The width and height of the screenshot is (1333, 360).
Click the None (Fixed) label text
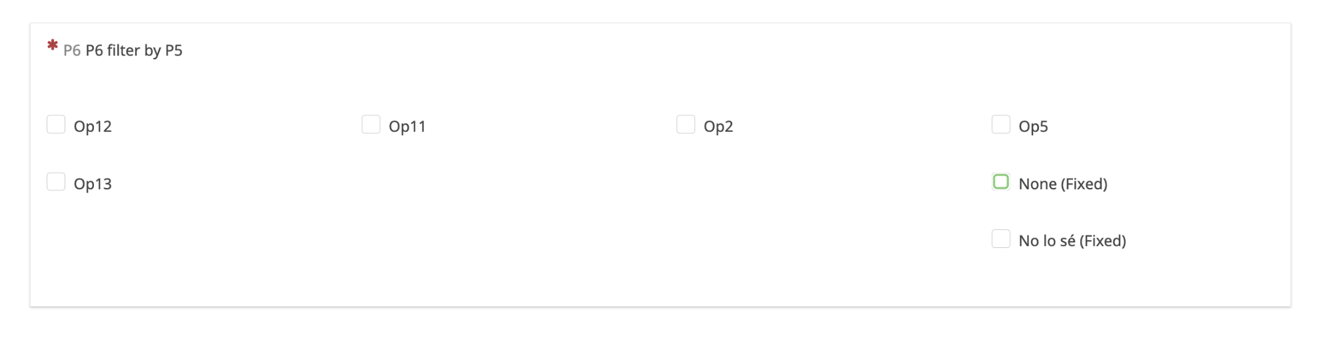click(1063, 184)
